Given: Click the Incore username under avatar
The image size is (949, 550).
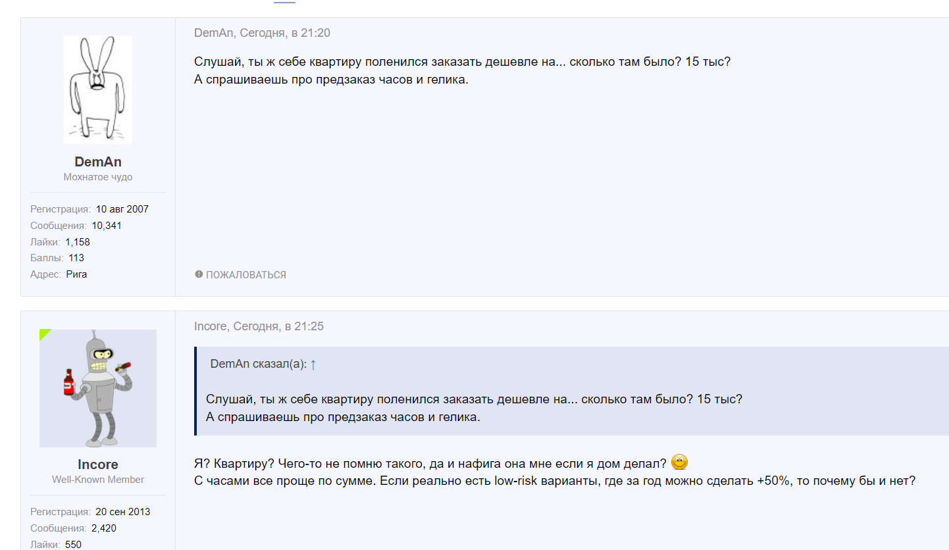Looking at the screenshot, I should coord(98,464).
